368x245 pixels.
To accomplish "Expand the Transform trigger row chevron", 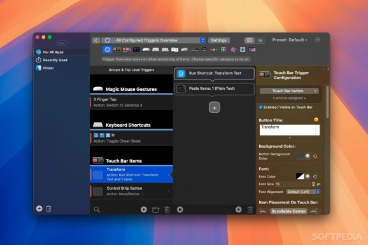I will click(x=169, y=175).
